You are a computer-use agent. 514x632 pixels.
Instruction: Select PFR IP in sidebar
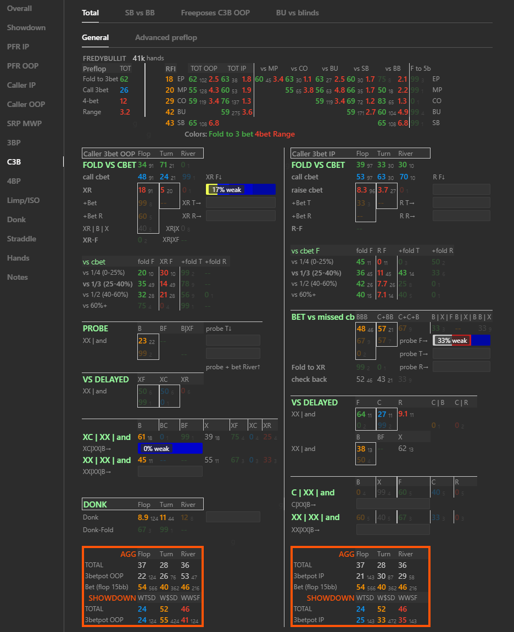click(x=18, y=47)
